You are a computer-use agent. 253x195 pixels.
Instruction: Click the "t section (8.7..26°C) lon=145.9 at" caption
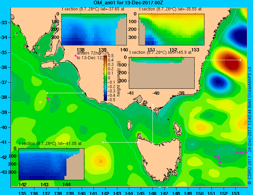tap(160, 52)
